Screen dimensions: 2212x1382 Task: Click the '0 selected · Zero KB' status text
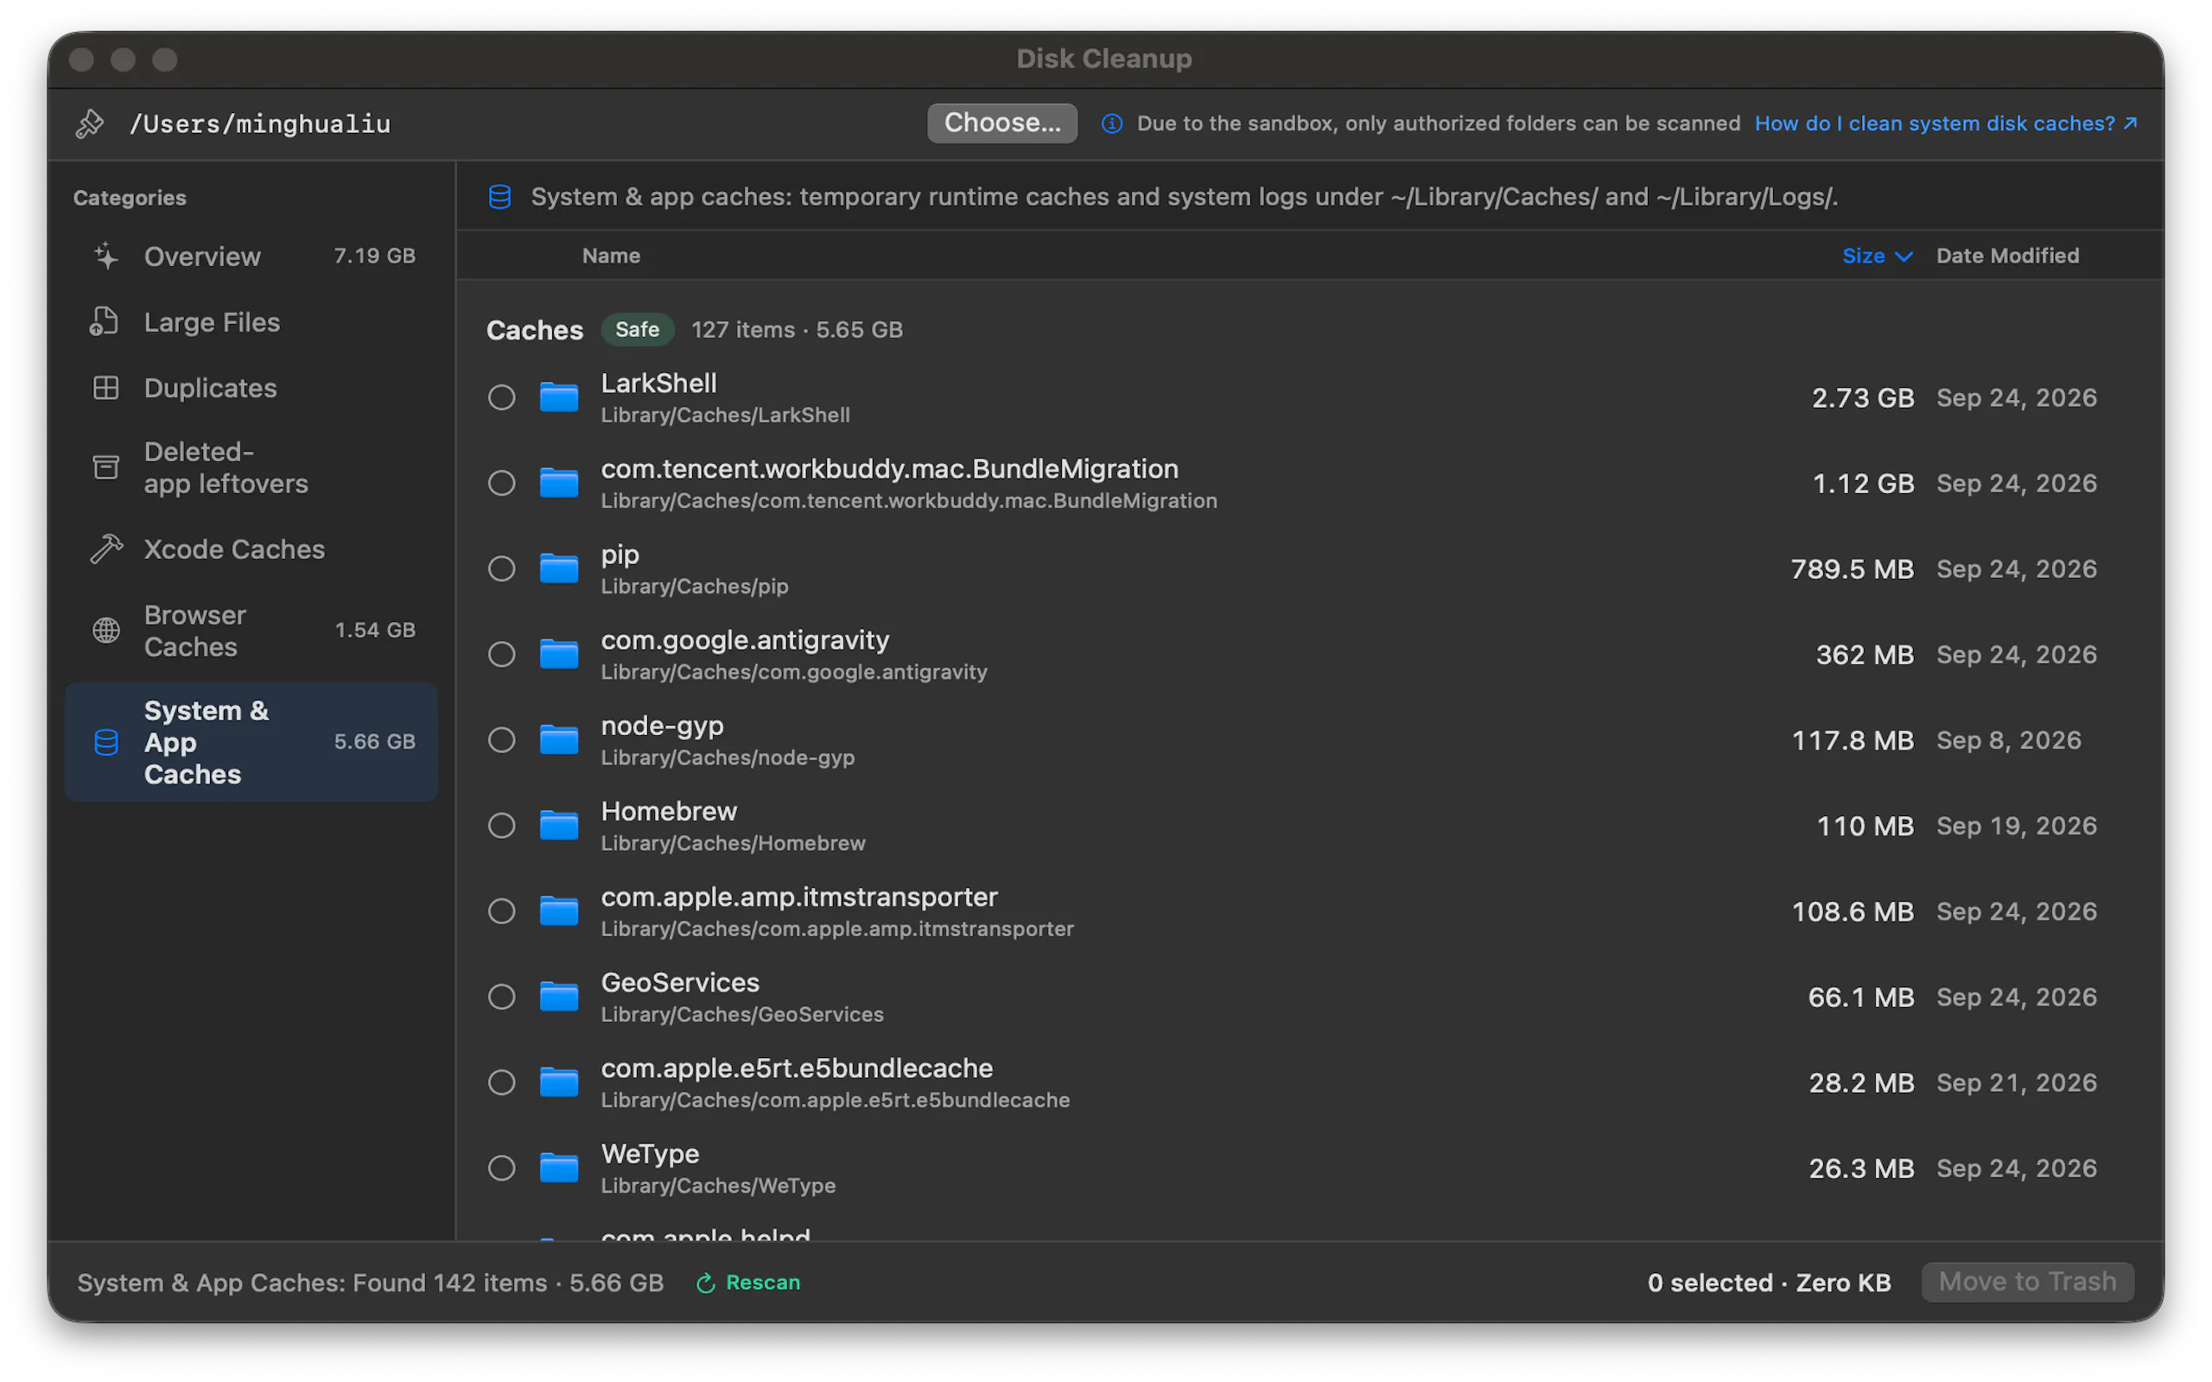tap(1769, 1283)
